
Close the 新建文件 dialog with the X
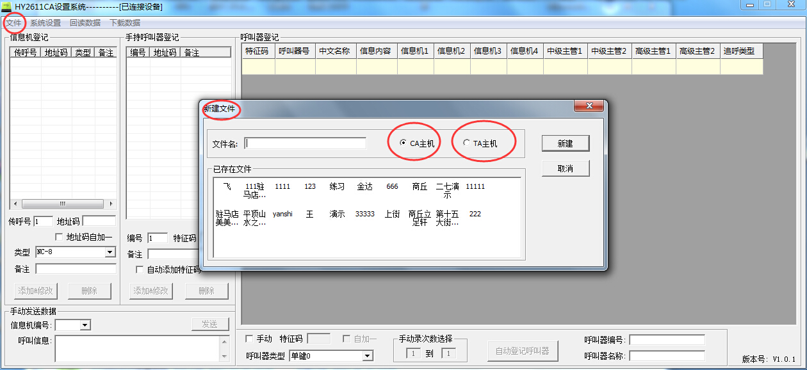coord(589,107)
